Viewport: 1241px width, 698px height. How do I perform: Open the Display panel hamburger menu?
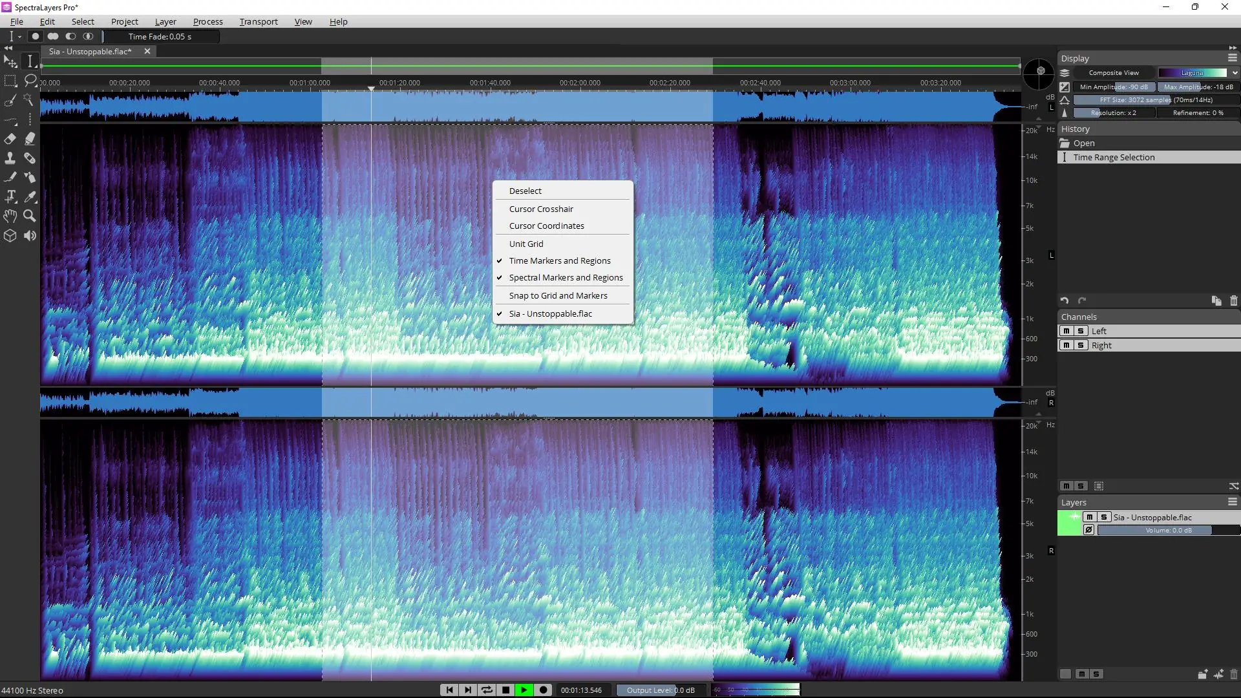coord(1233,58)
